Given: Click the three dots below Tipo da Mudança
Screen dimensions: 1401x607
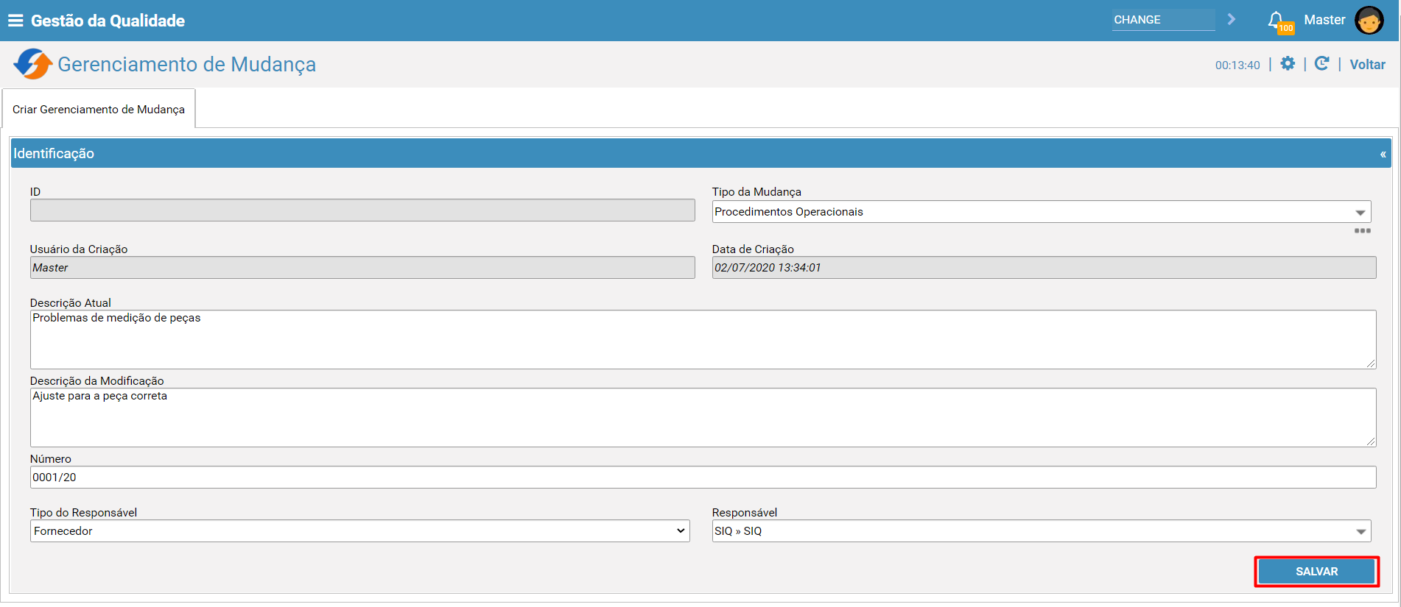Looking at the screenshot, I should coord(1363,231).
